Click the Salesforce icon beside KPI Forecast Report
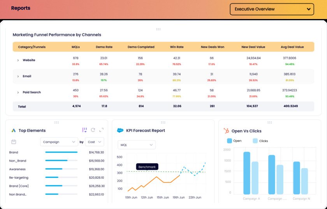This screenshot has width=327, height=209. pos(120,131)
